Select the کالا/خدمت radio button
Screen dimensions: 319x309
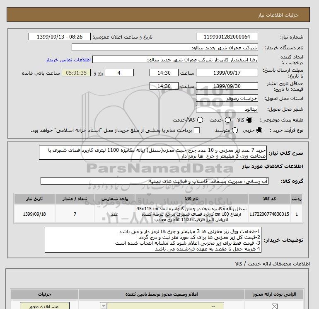click(200, 120)
